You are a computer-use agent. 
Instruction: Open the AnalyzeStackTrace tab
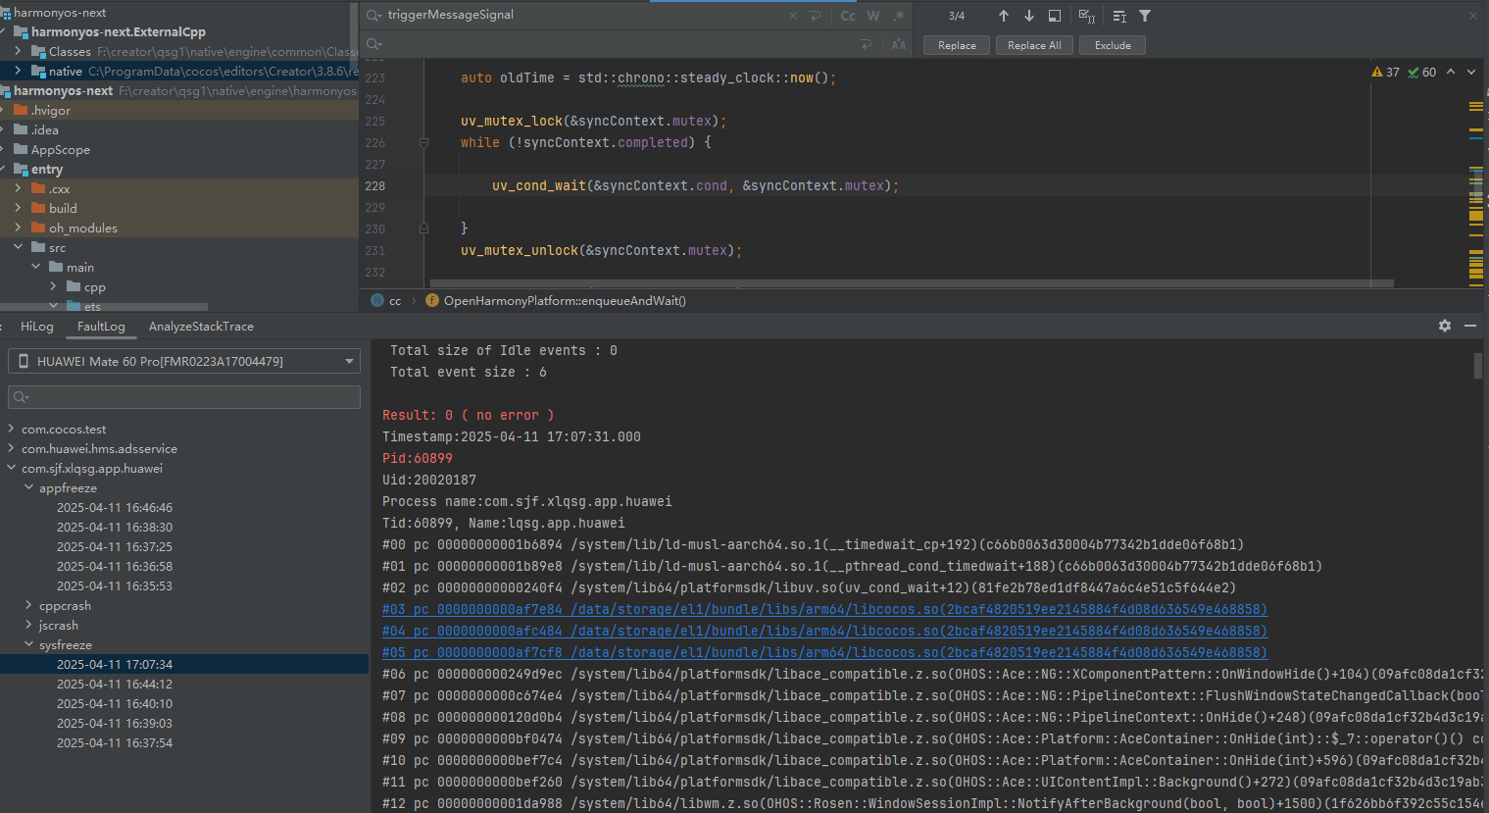click(x=201, y=327)
